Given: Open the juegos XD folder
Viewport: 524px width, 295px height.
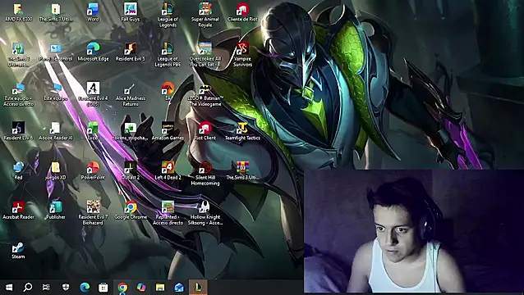Looking at the screenshot, I should tap(56, 170).
